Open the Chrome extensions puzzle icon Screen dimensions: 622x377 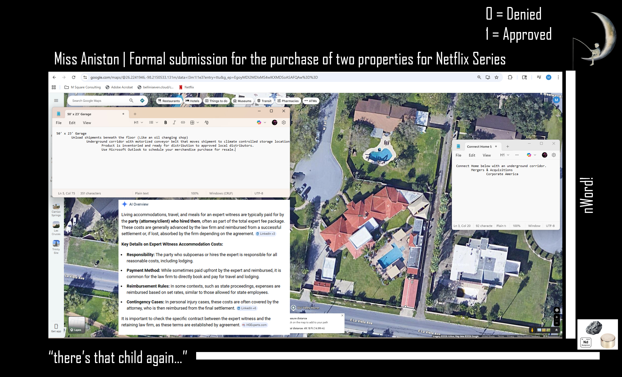click(510, 77)
